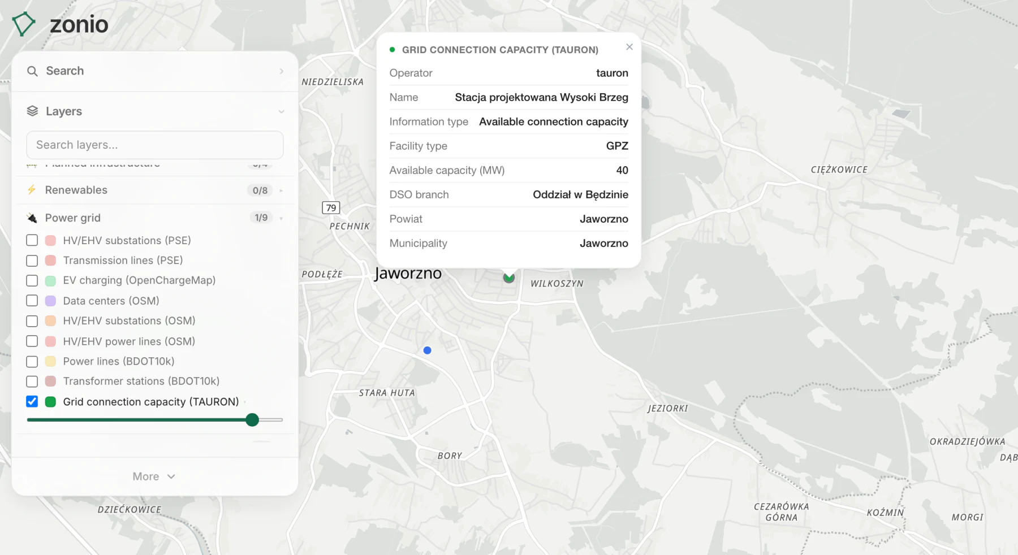Click the Layers stack icon

(33, 111)
